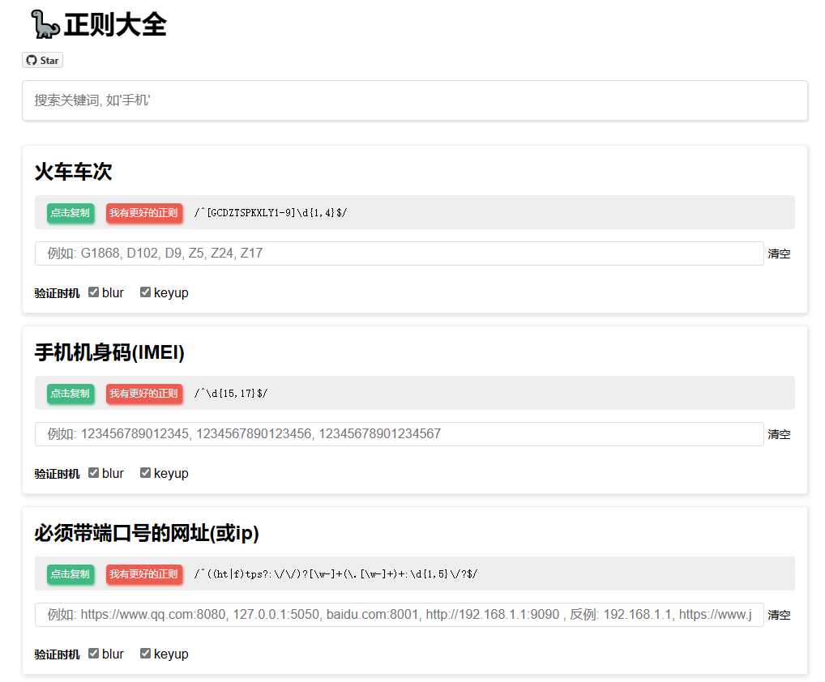The image size is (825, 682).
Task: Click 我有更好的正则 in 必须带端口号的网址 section
Action: [x=143, y=574]
